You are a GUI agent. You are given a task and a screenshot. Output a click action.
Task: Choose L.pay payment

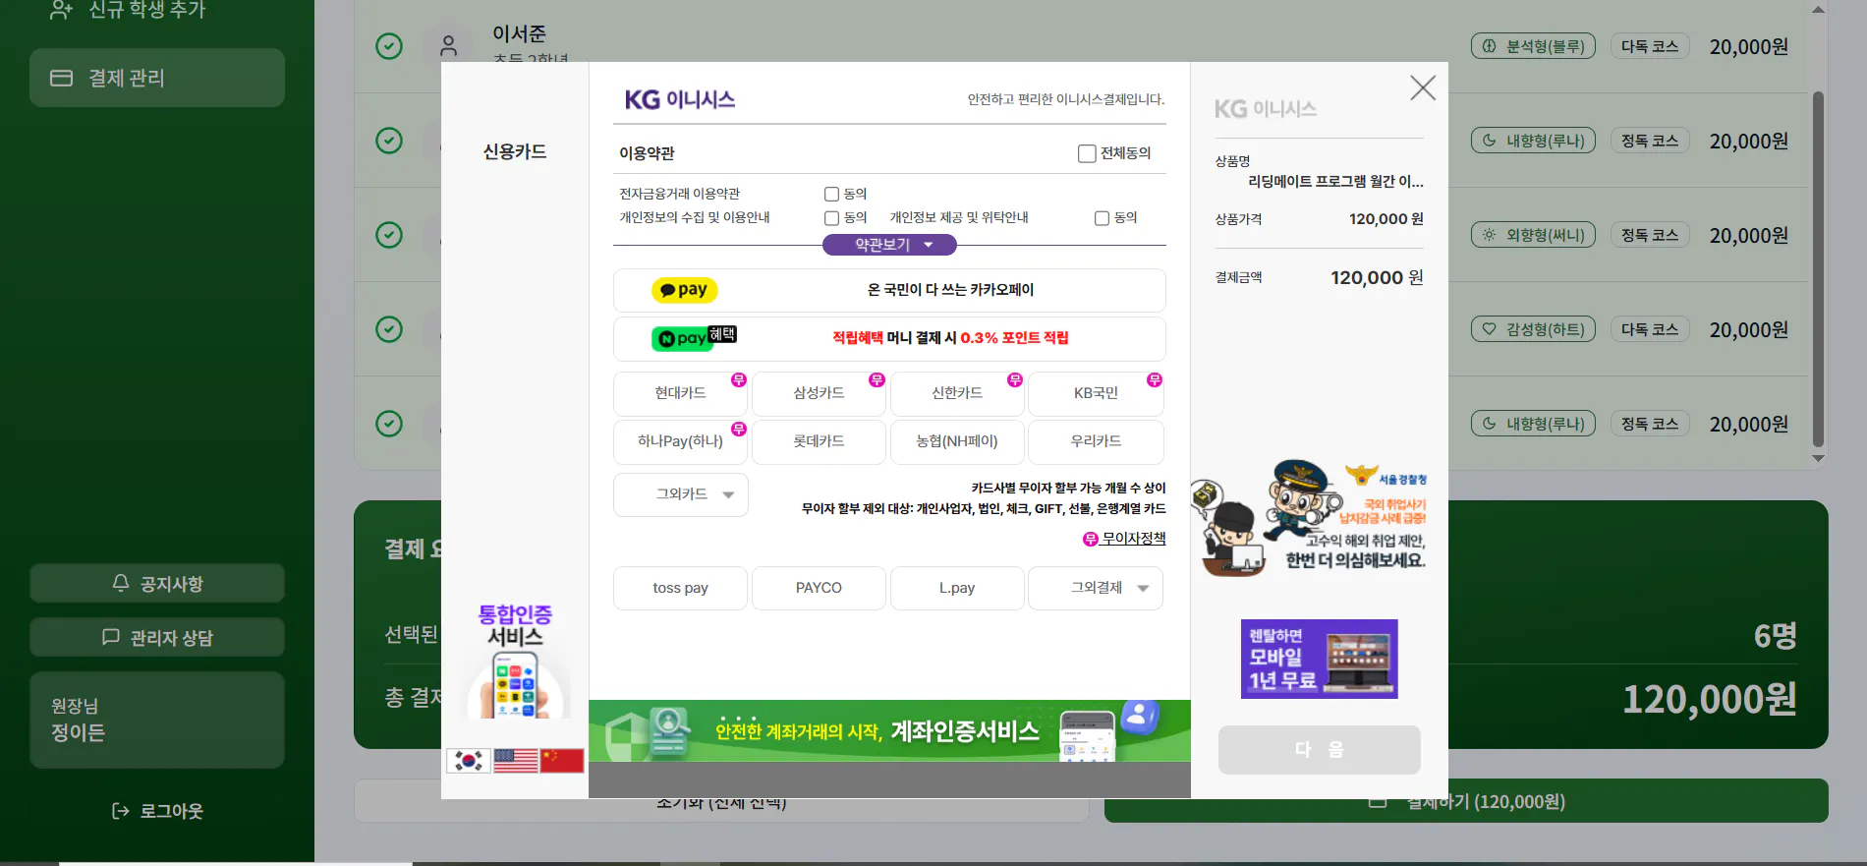click(x=957, y=588)
